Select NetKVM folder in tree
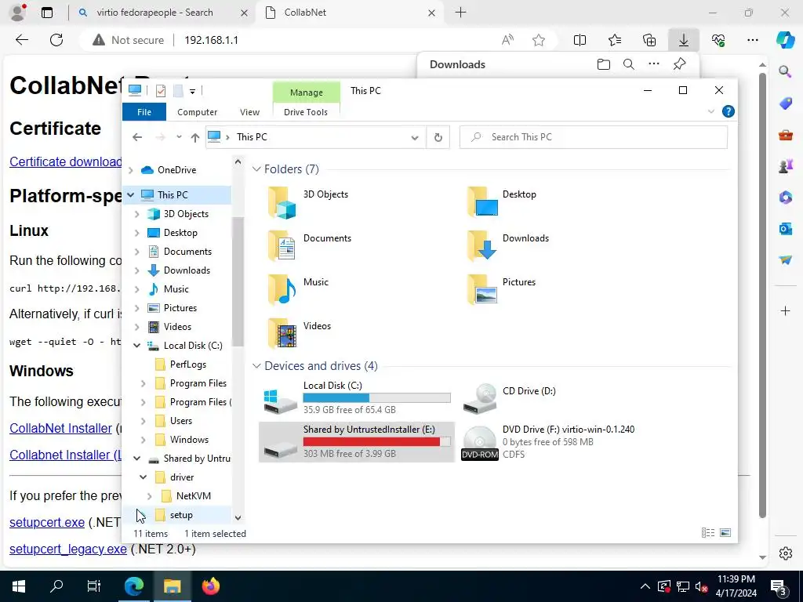The width and height of the screenshot is (803, 602). [193, 496]
